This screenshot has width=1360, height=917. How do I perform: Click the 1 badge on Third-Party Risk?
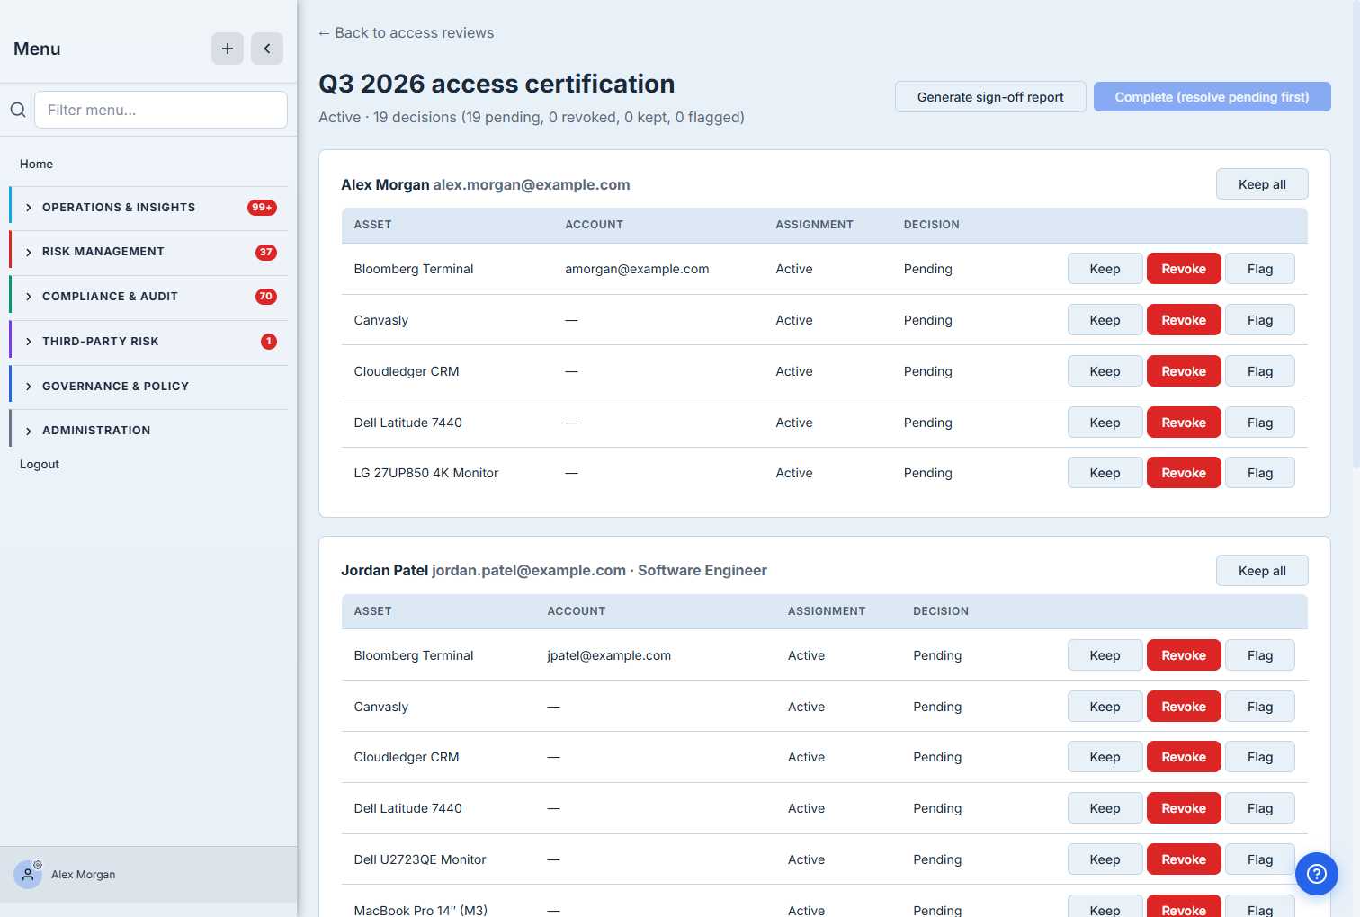tap(269, 342)
